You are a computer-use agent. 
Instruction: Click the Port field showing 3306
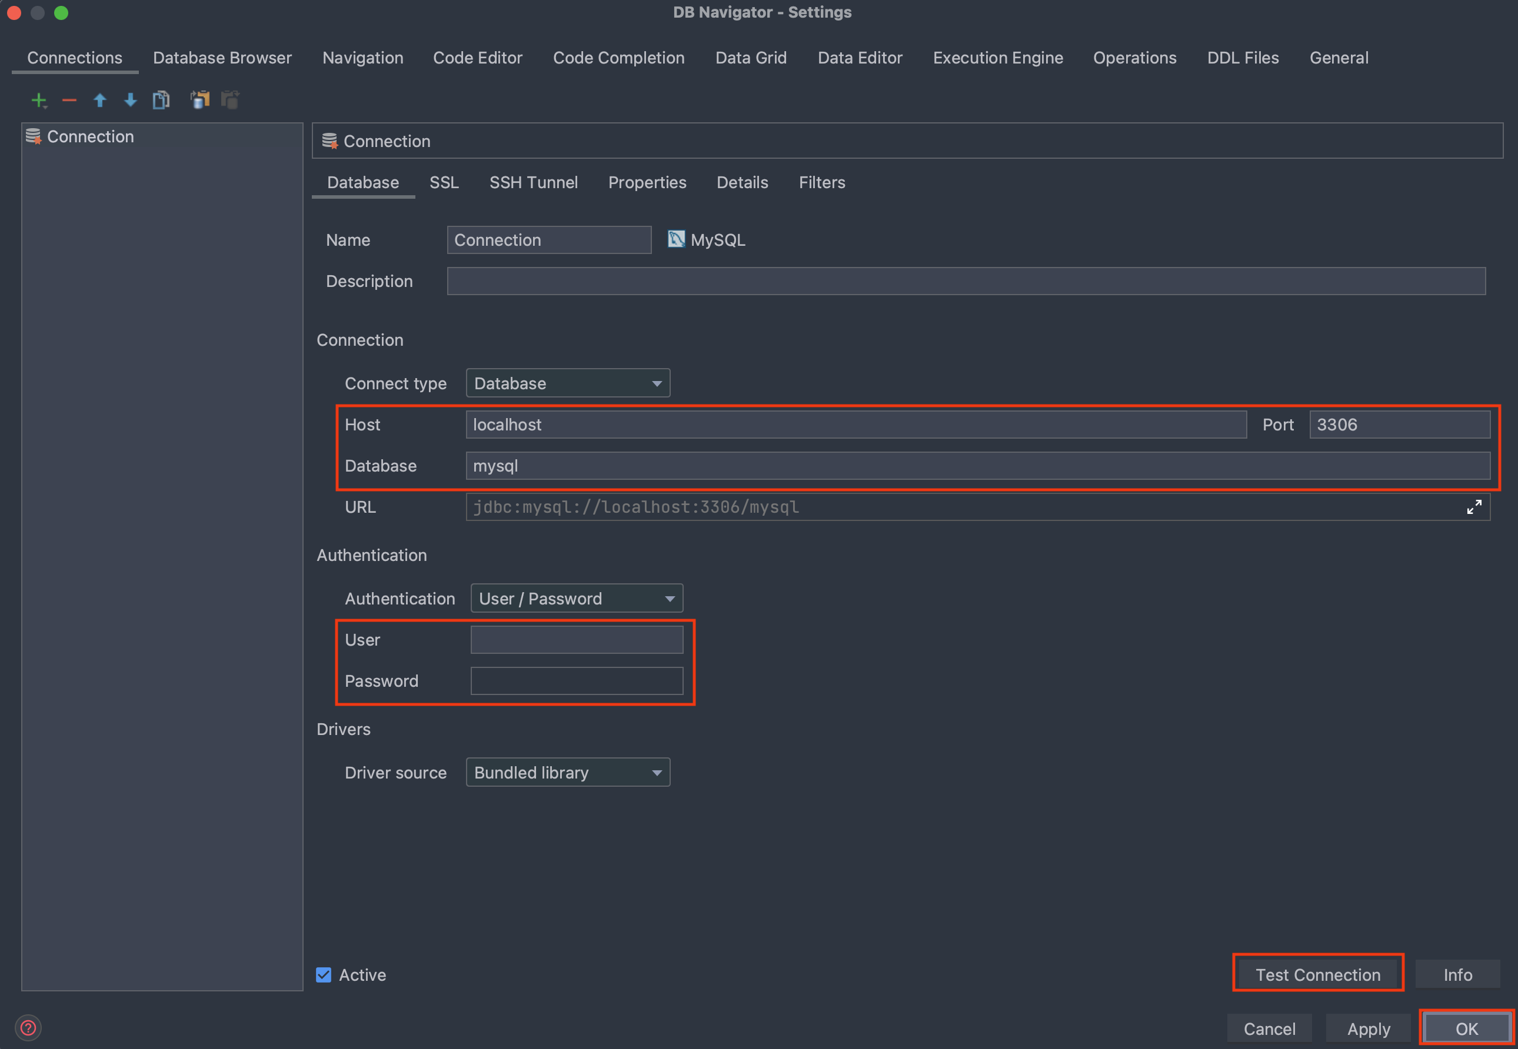1400,425
